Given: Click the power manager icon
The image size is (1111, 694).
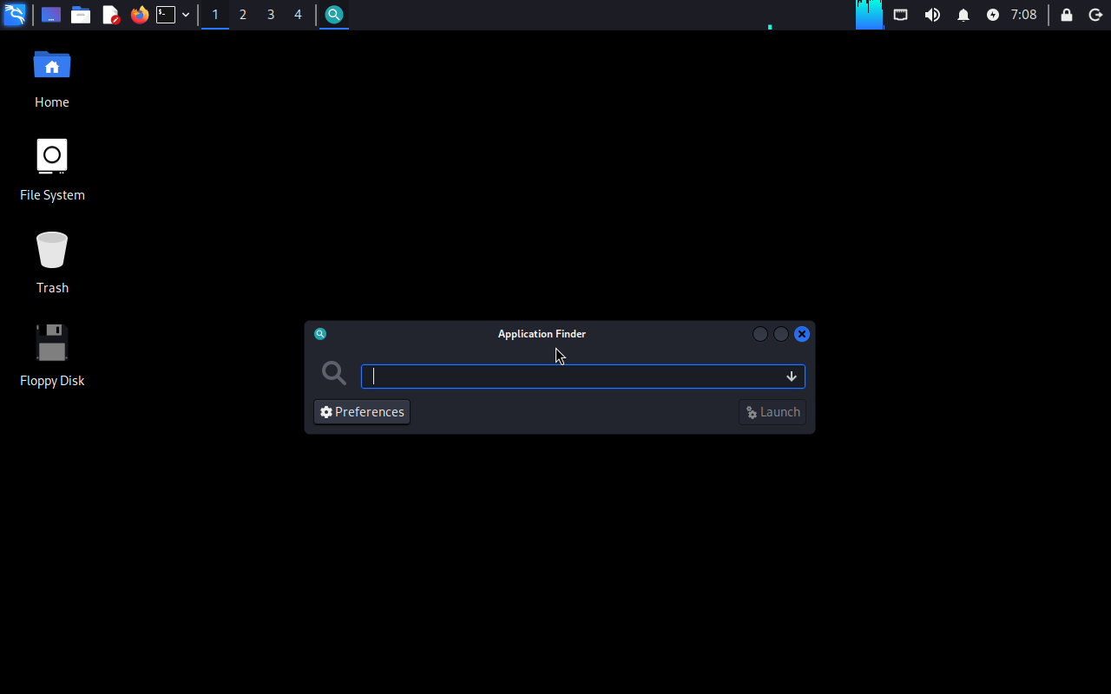Looking at the screenshot, I should 993,15.
